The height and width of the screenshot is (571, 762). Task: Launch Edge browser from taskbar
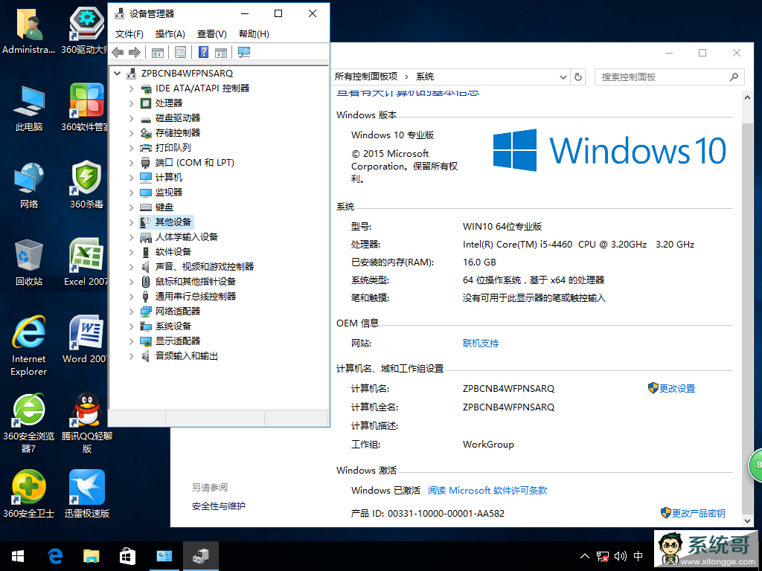[x=55, y=556]
